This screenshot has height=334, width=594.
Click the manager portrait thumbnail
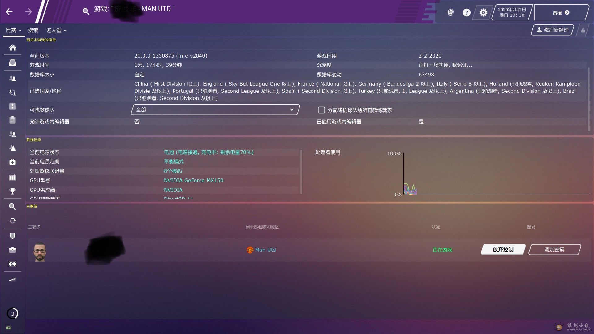click(x=40, y=251)
